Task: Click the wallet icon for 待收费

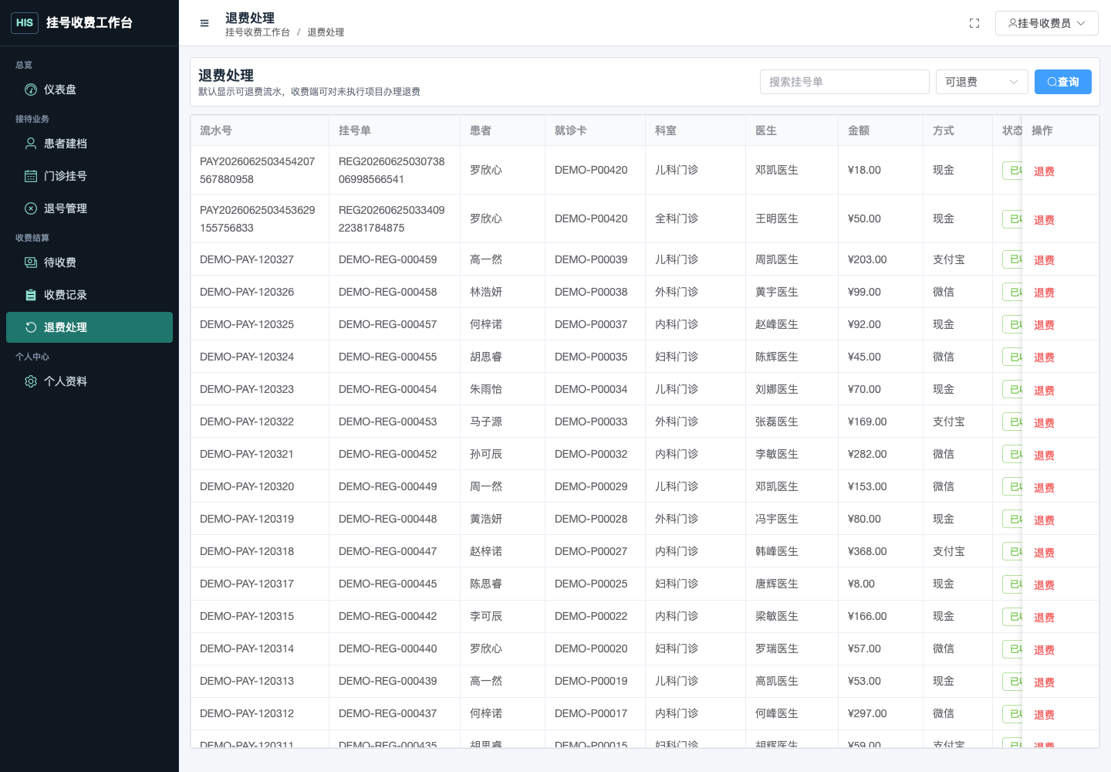Action: pos(31,262)
